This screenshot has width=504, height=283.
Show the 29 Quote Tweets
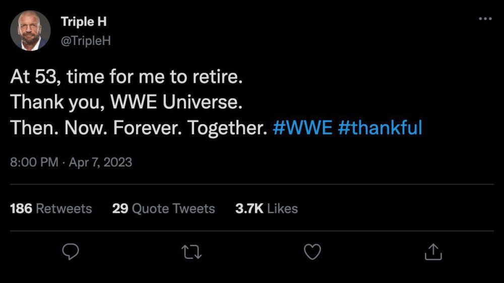163,208
